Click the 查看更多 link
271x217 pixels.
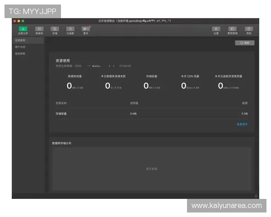pos(242,124)
